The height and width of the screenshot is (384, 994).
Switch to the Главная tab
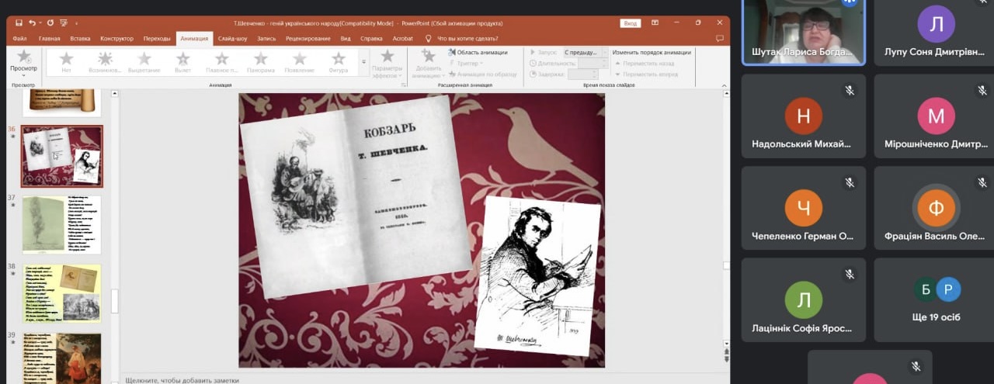click(x=49, y=38)
